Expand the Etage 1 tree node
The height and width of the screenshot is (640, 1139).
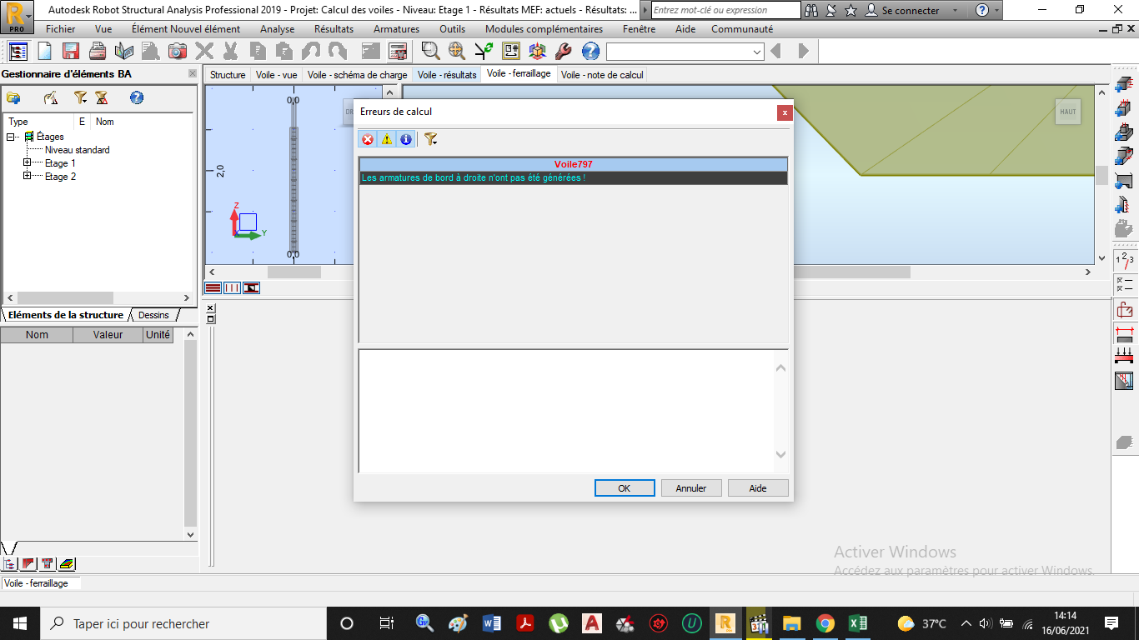point(28,162)
